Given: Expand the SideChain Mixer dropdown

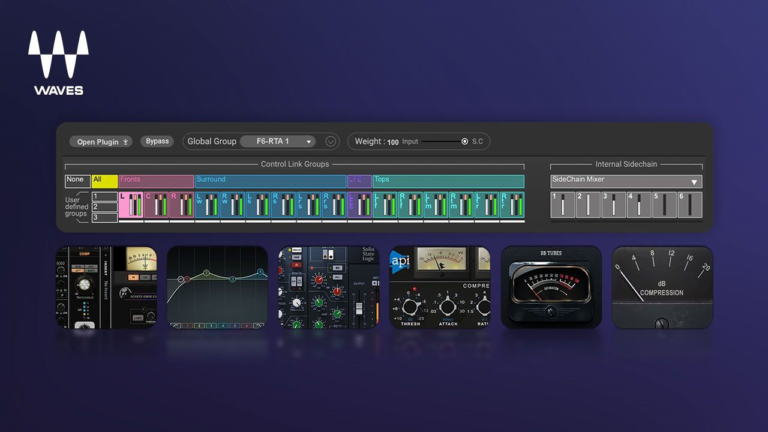Looking at the screenshot, I should click(x=626, y=181).
